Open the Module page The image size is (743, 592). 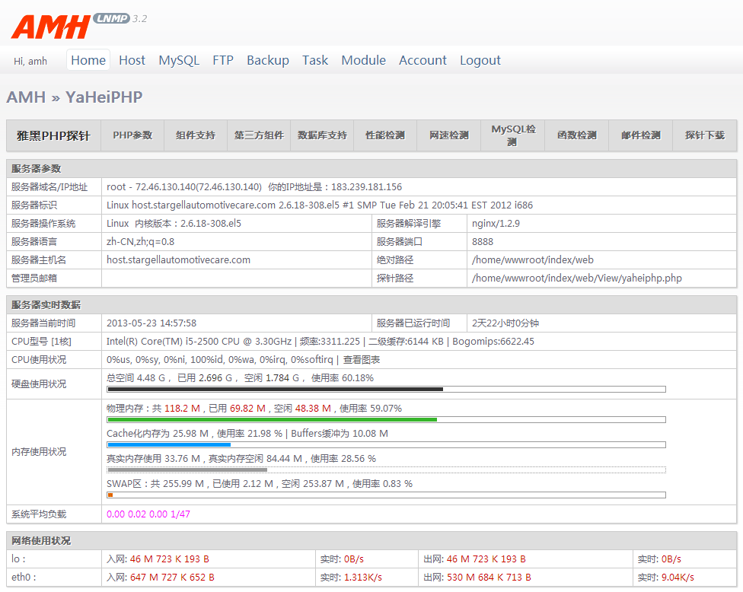click(x=363, y=60)
